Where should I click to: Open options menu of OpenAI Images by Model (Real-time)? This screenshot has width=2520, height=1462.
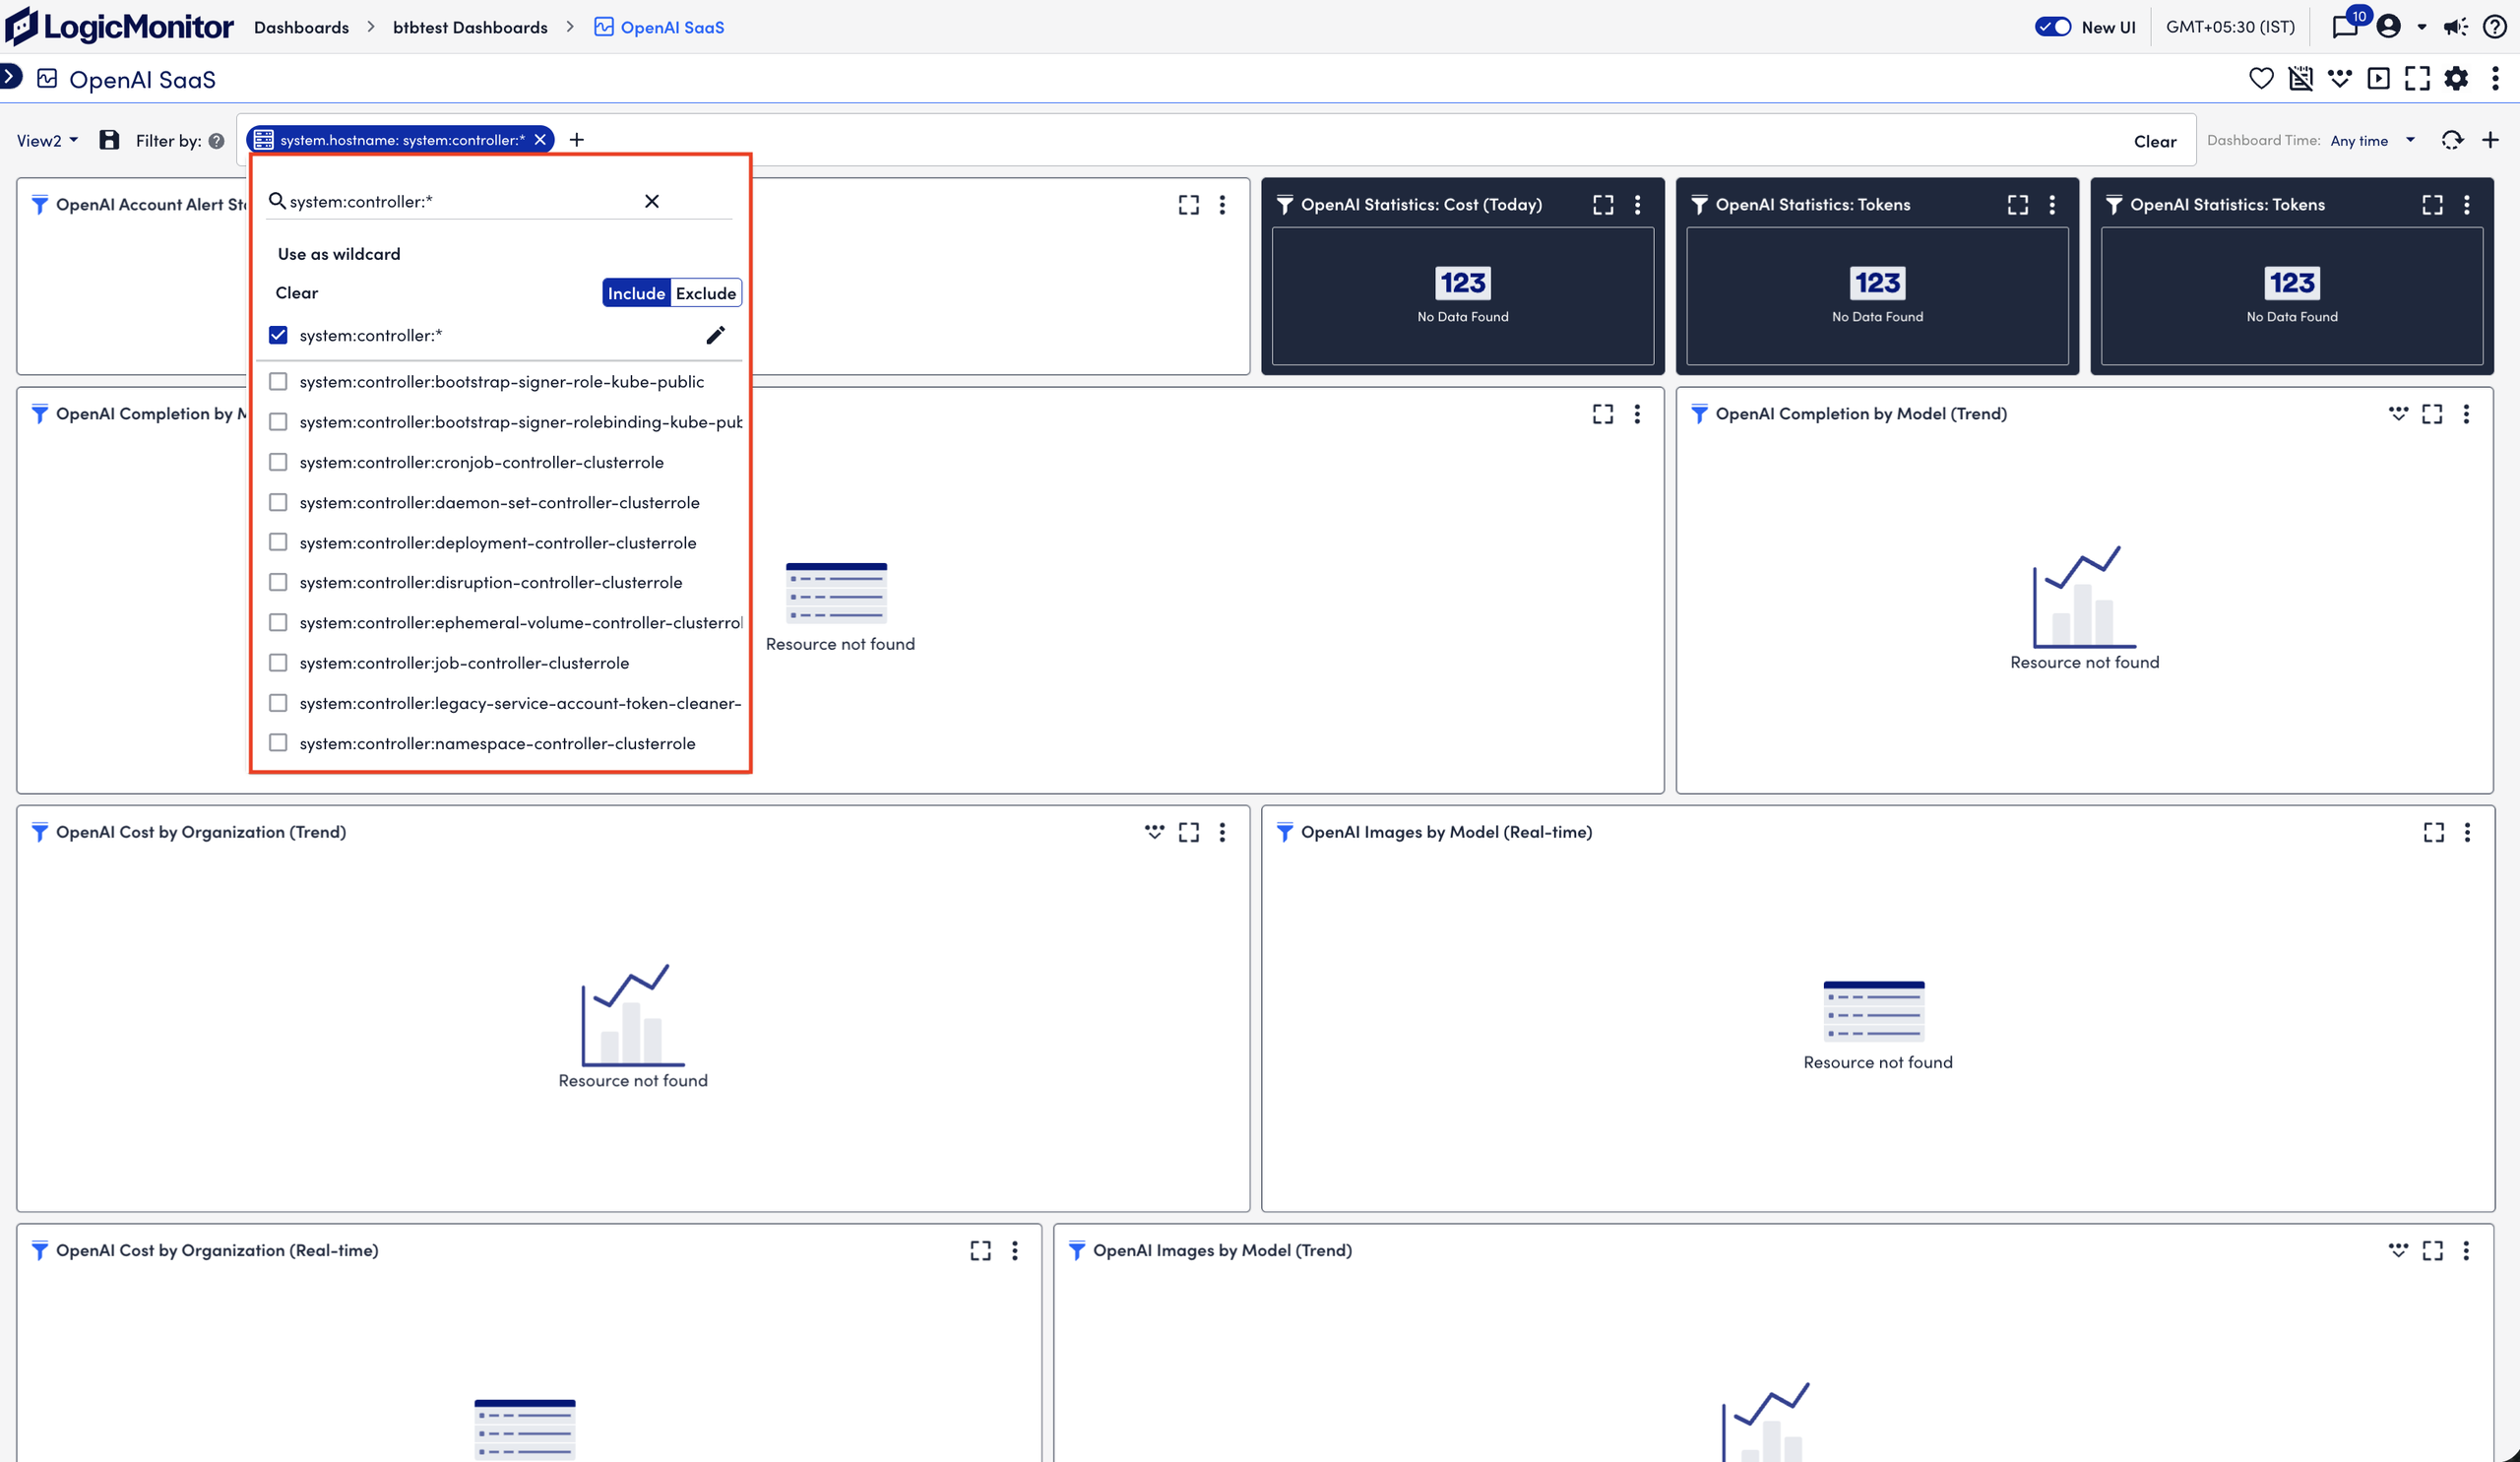[x=2467, y=832]
